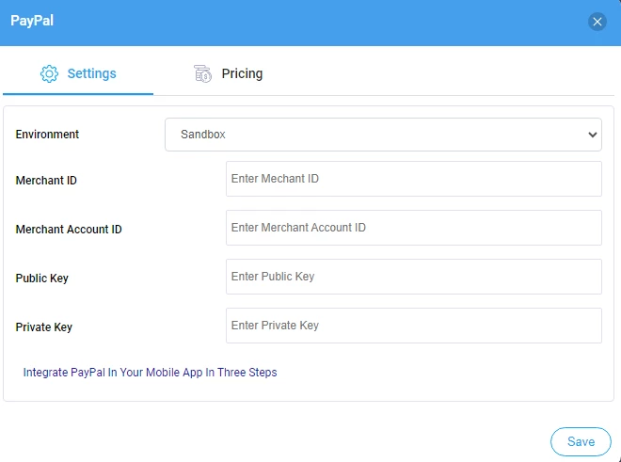The height and width of the screenshot is (462, 621).
Task: Click the Settings gear icon
Action: coord(49,73)
